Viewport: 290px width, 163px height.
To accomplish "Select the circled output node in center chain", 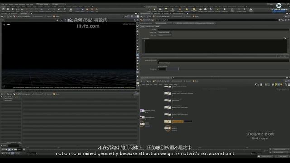I will (168, 128).
